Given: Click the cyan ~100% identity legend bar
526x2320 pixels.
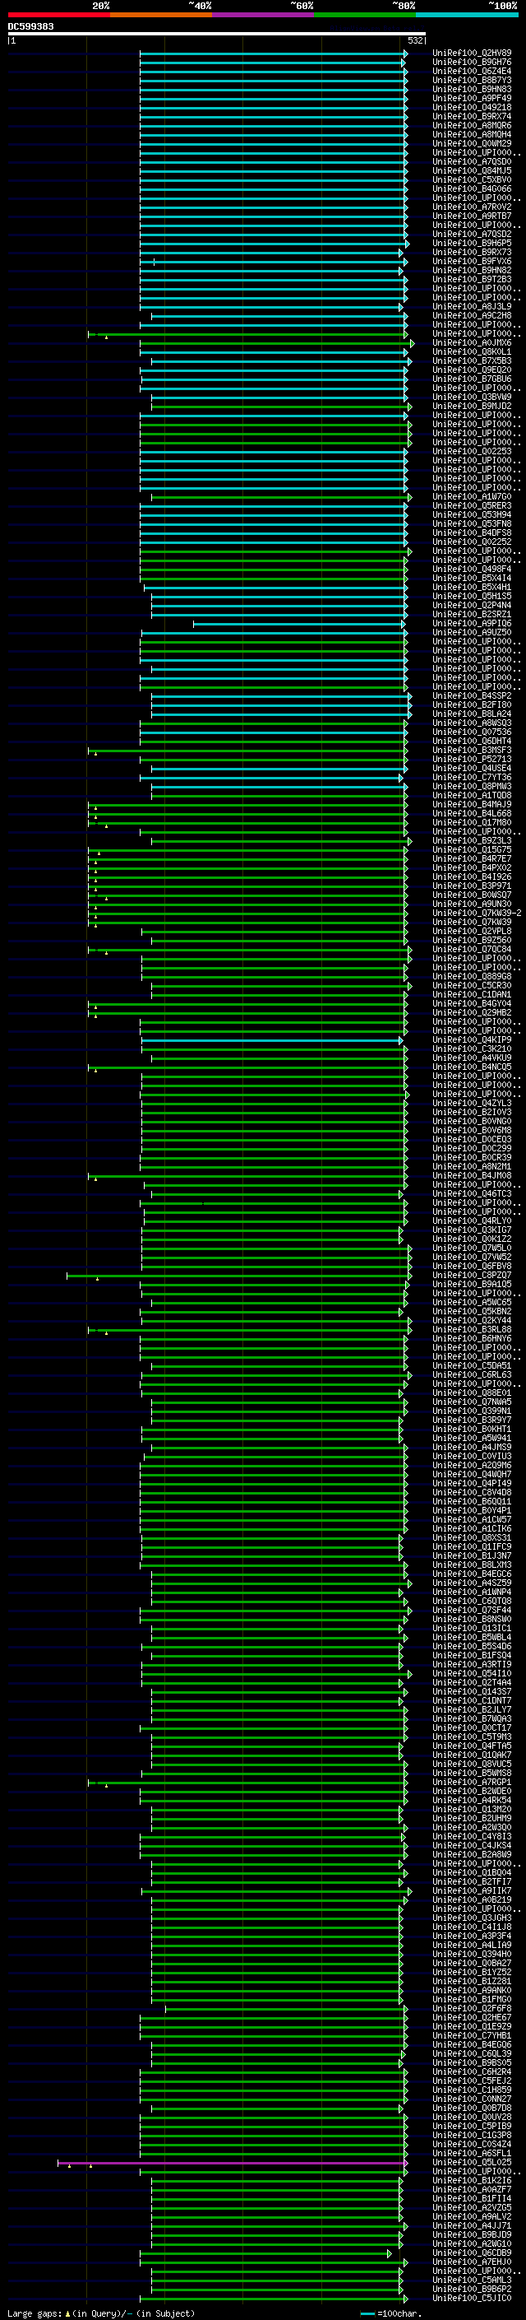Looking at the screenshot, I should click(467, 15).
